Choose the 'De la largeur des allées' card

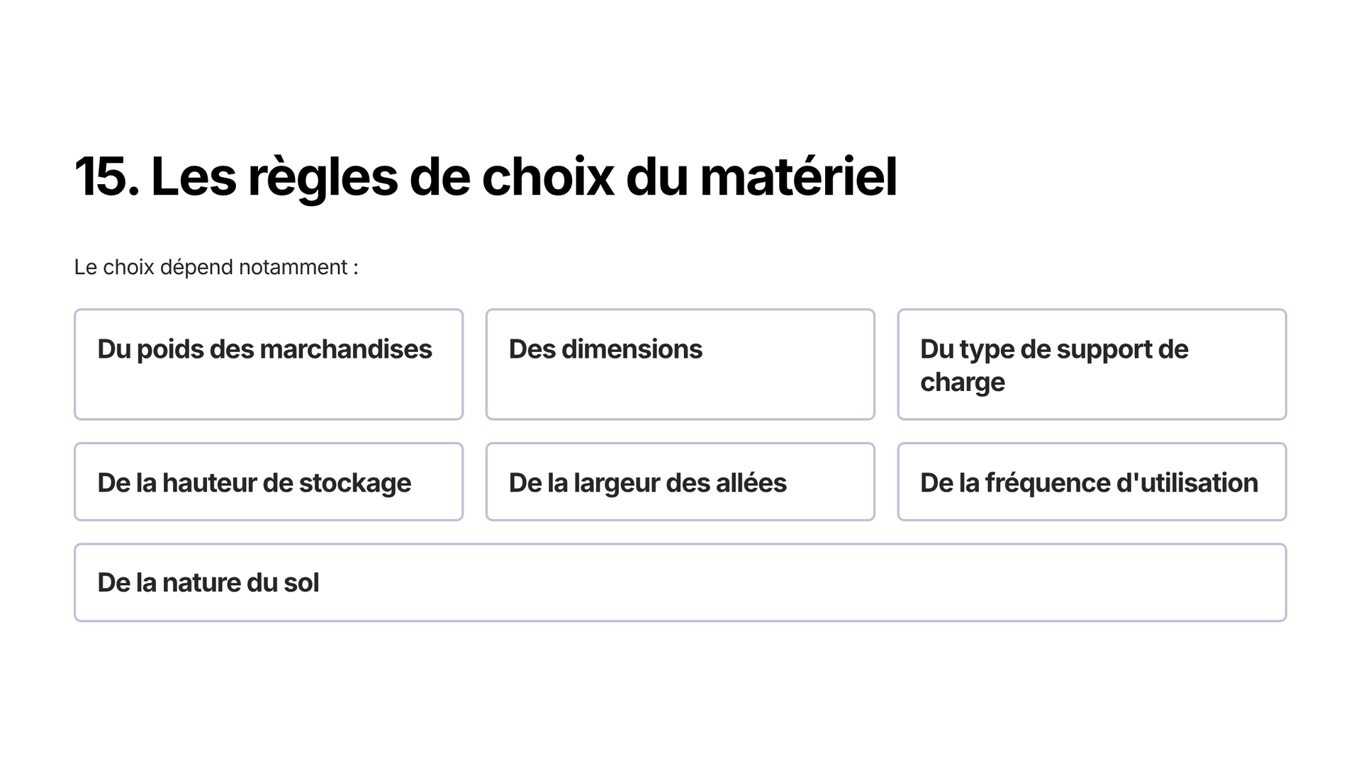click(x=680, y=482)
